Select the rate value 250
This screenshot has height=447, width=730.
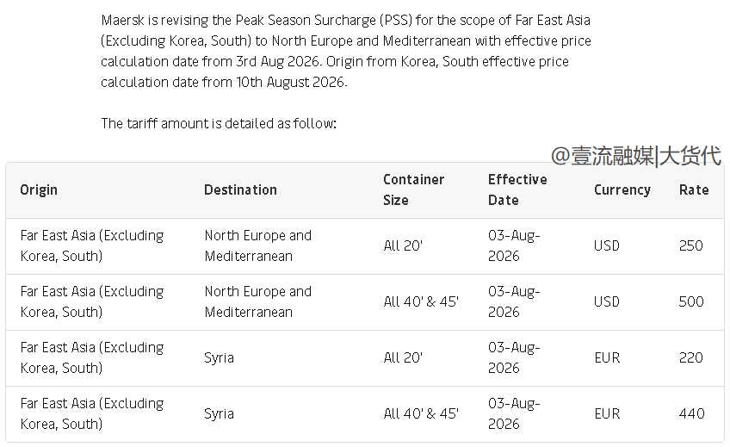691,245
